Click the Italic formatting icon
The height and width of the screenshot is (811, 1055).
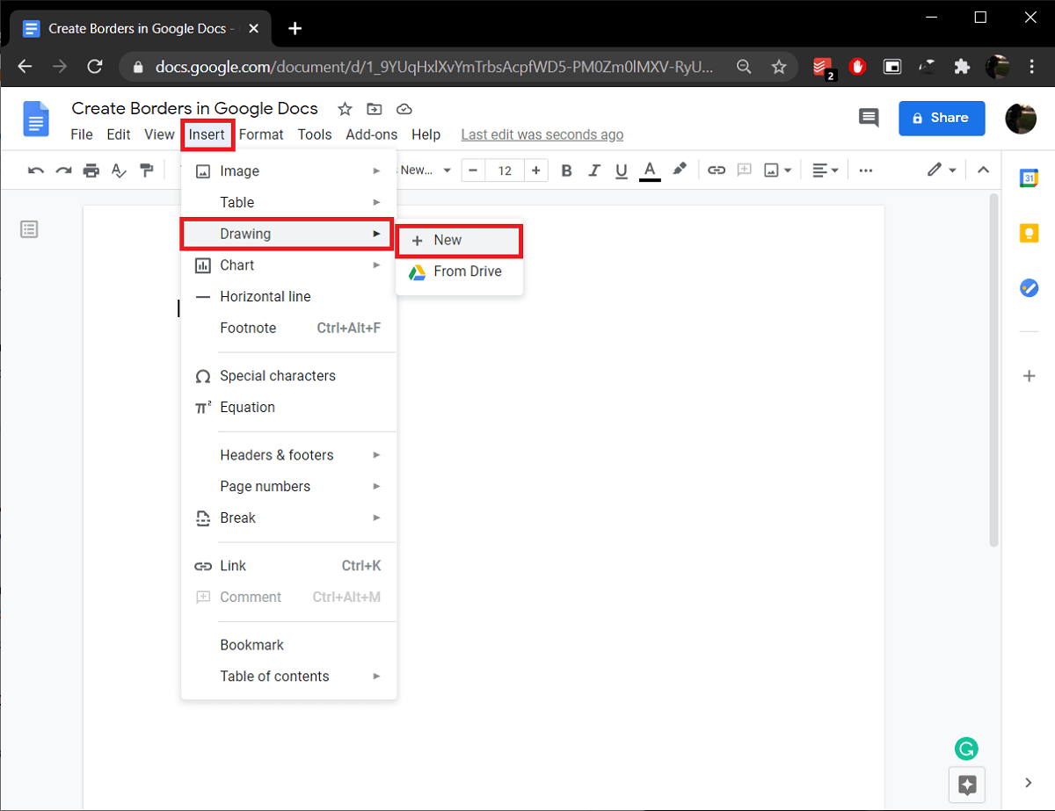(593, 170)
